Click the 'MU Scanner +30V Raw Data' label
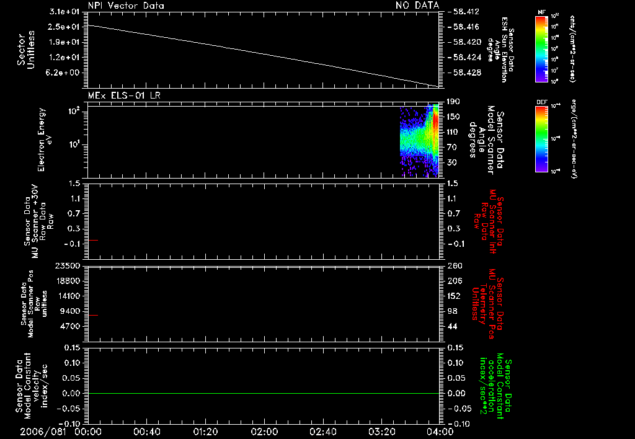 39,221
